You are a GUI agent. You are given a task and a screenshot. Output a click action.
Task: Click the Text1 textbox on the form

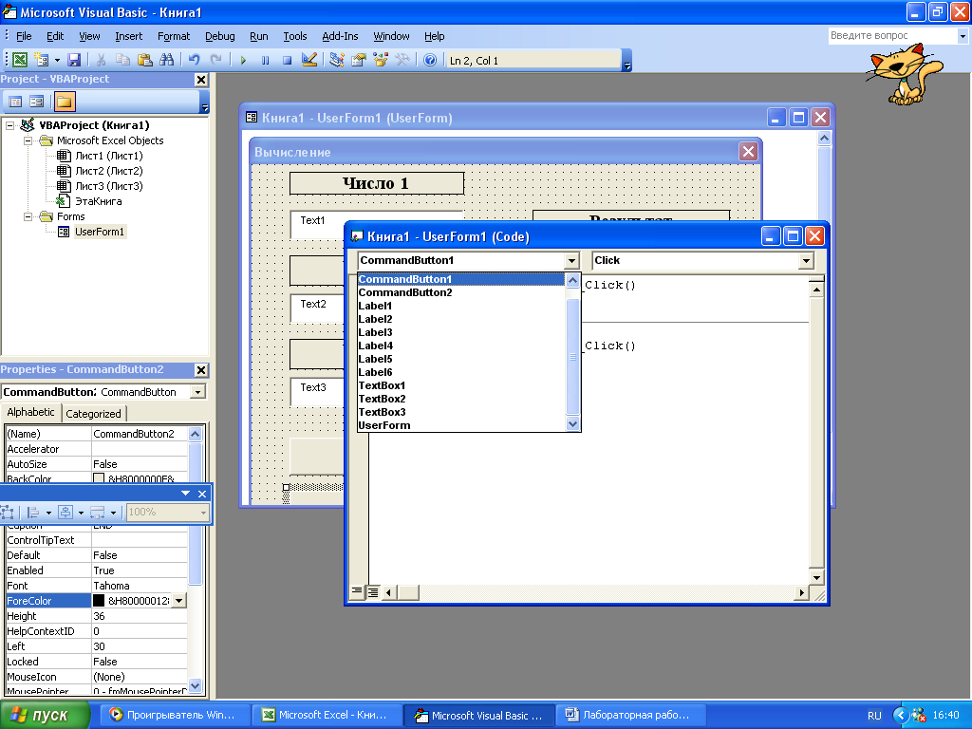click(x=317, y=224)
